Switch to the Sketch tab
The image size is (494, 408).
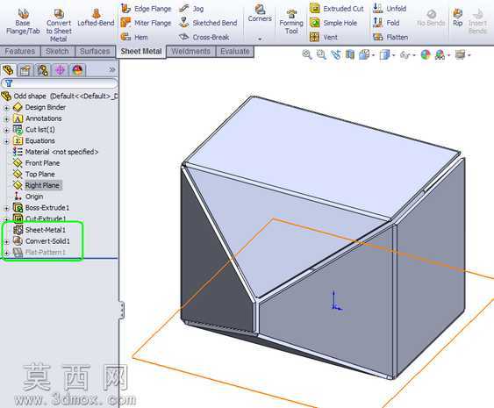[x=57, y=52]
